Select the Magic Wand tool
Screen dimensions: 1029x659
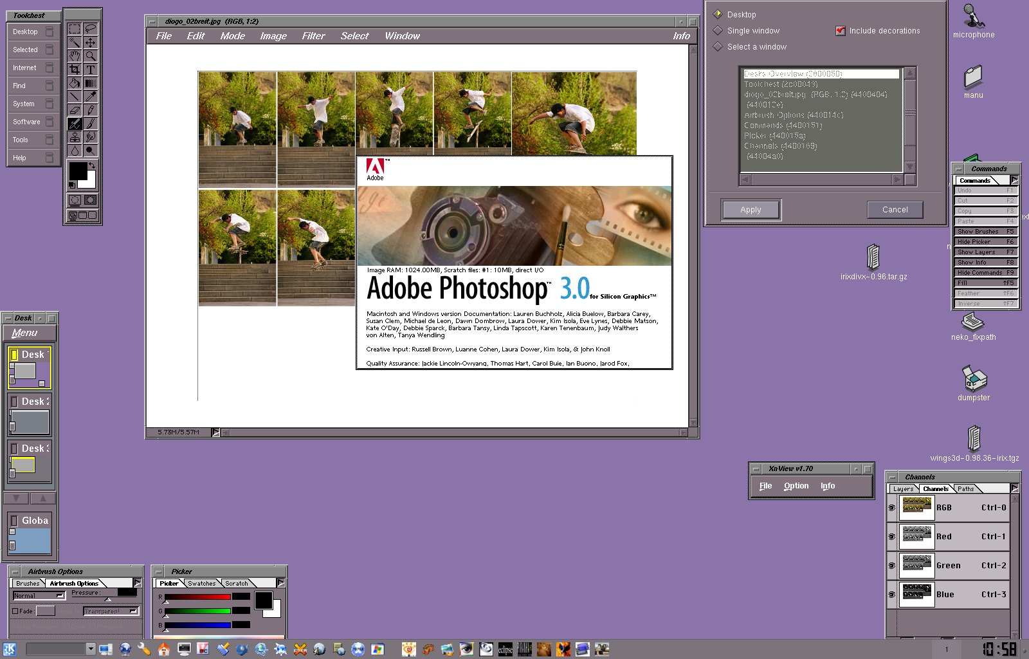[x=75, y=42]
